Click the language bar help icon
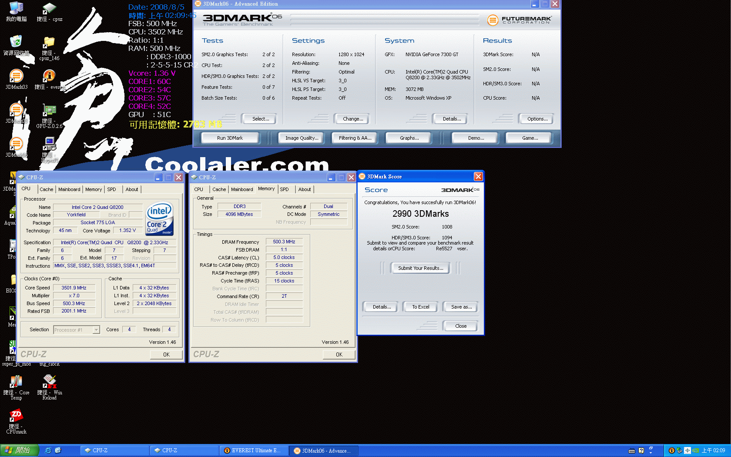 coord(641,450)
